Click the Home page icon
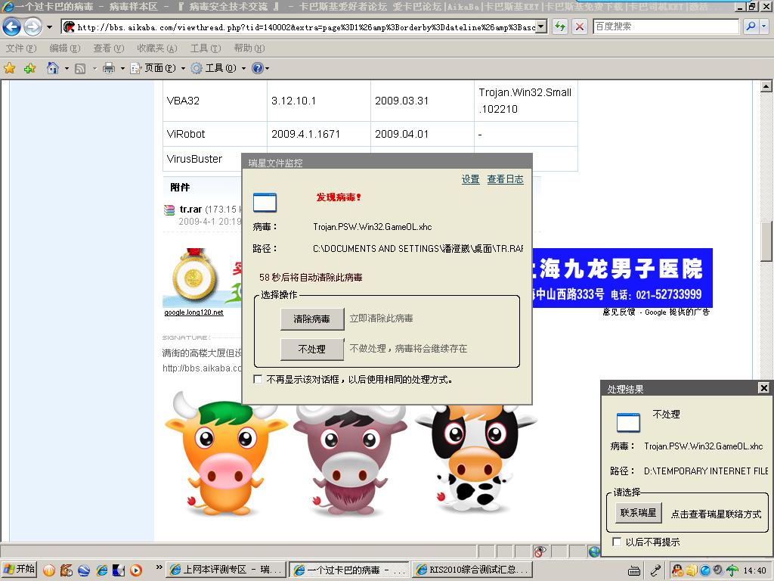Screen dimensions: 774x581 53,68
